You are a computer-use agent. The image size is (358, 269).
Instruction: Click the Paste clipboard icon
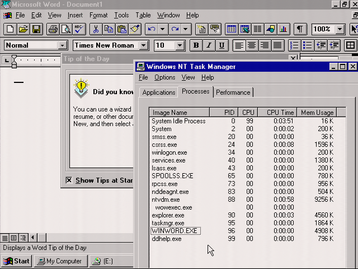point(122,29)
